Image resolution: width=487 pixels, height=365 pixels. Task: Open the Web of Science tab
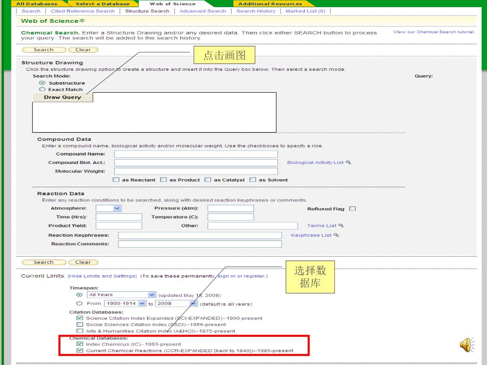coord(173,4)
